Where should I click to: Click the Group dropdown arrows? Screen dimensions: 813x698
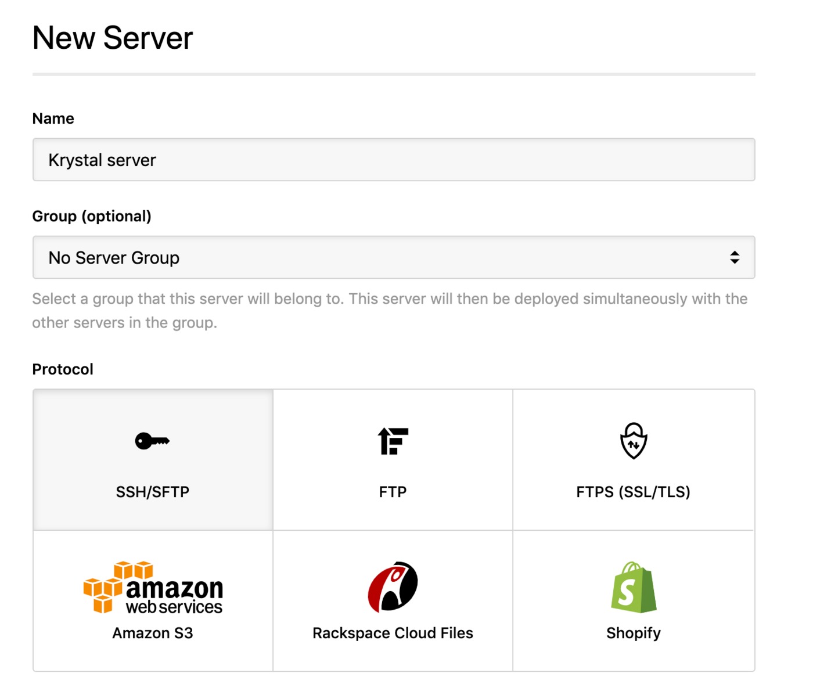pyautogui.click(x=735, y=257)
